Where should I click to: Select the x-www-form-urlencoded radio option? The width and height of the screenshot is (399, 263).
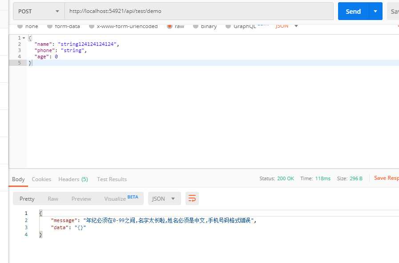(x=123, y=26)
